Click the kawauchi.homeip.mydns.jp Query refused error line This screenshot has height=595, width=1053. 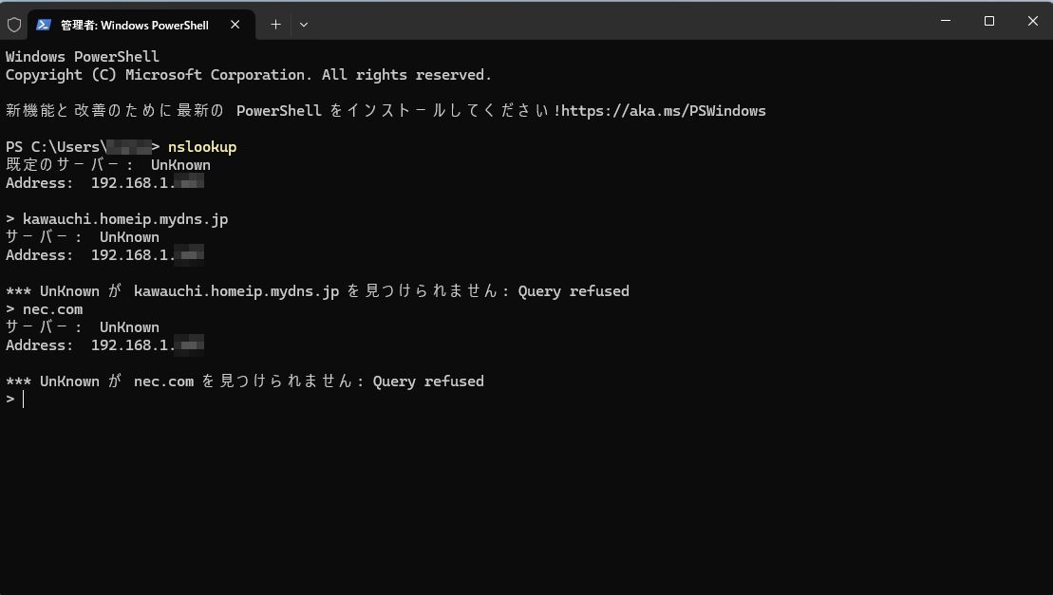(x=318, y=291)
